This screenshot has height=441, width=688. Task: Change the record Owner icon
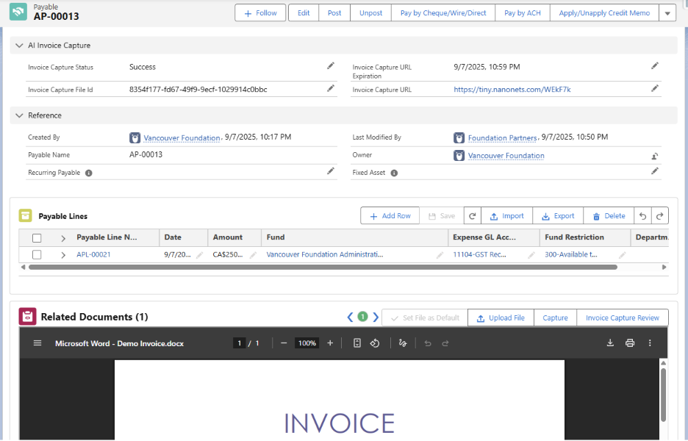(654, 156)
